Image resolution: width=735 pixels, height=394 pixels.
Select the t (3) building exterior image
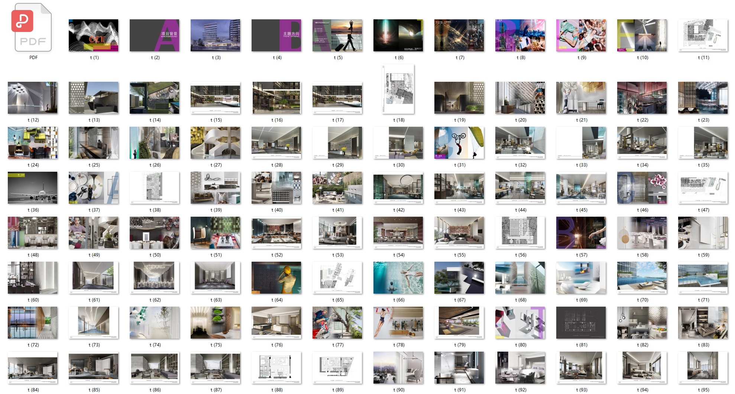point(216,35)
